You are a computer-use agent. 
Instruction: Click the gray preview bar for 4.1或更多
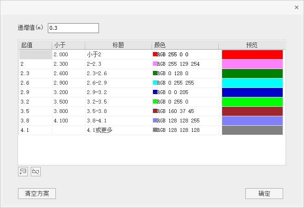(252, 130)
